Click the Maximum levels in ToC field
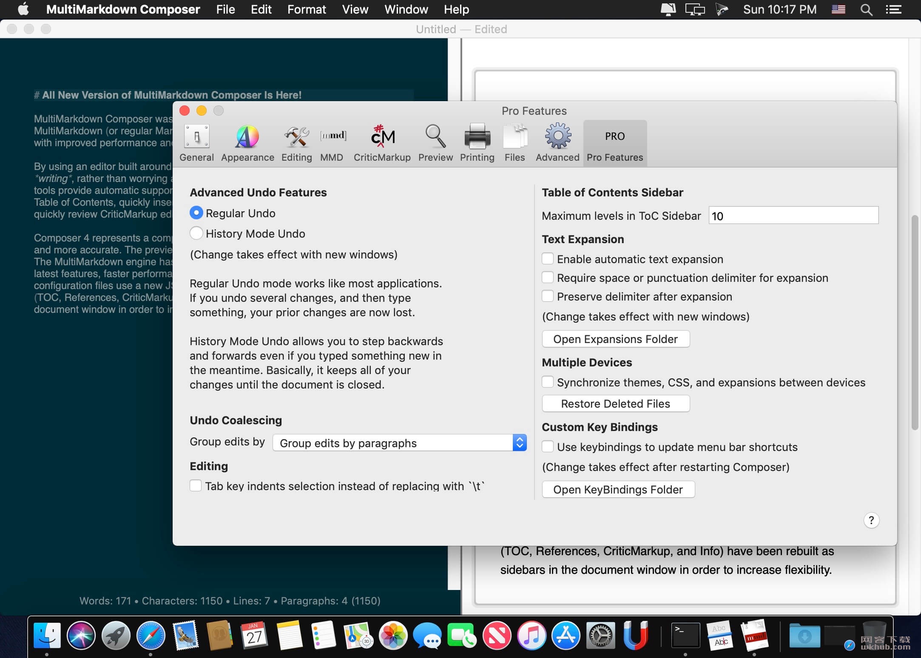921x658 pixels. coord(793,216)
